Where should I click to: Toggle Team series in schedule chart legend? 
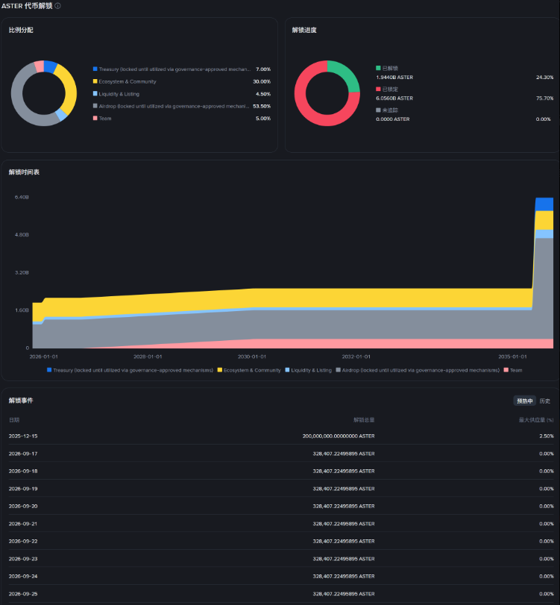(x=513, y=370)
